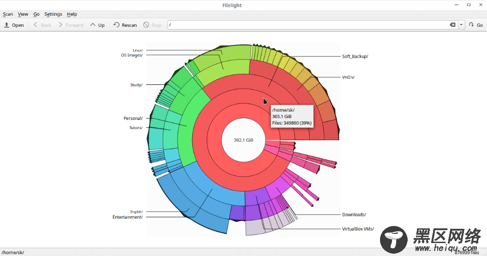
Task: Select the Soft_Backup/ label
Action: pyautogui.click(x=355, y=57)
